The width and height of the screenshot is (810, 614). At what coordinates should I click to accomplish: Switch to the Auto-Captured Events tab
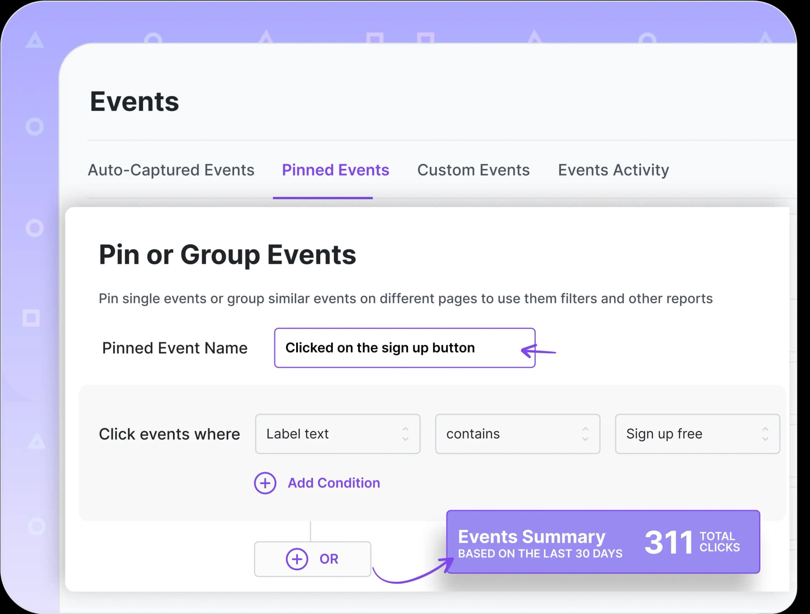click(x=171, y=170)
